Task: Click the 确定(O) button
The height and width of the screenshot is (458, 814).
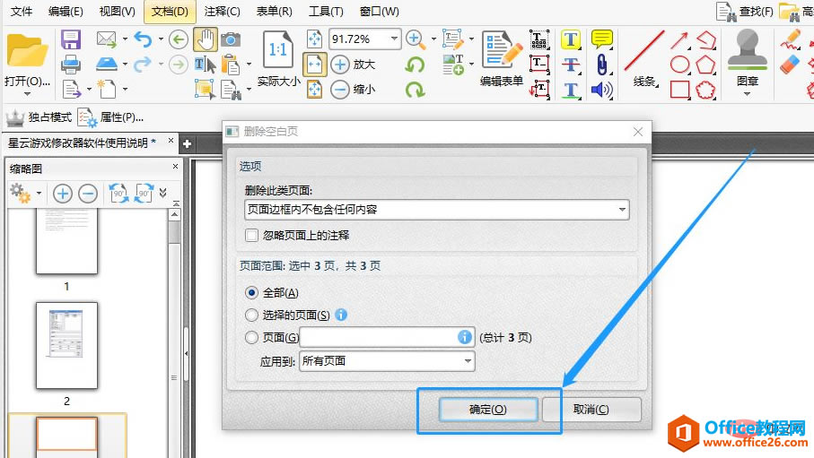Action: pyautogui.click(x=488, y=410)
